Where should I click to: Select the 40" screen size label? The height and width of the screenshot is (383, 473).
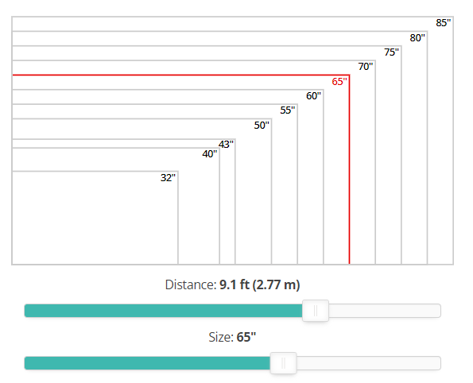(210, 154)
